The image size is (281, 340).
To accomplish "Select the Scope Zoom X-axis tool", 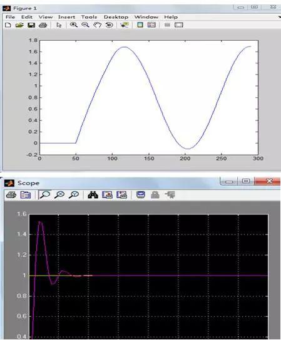I will tap(59, 194).
